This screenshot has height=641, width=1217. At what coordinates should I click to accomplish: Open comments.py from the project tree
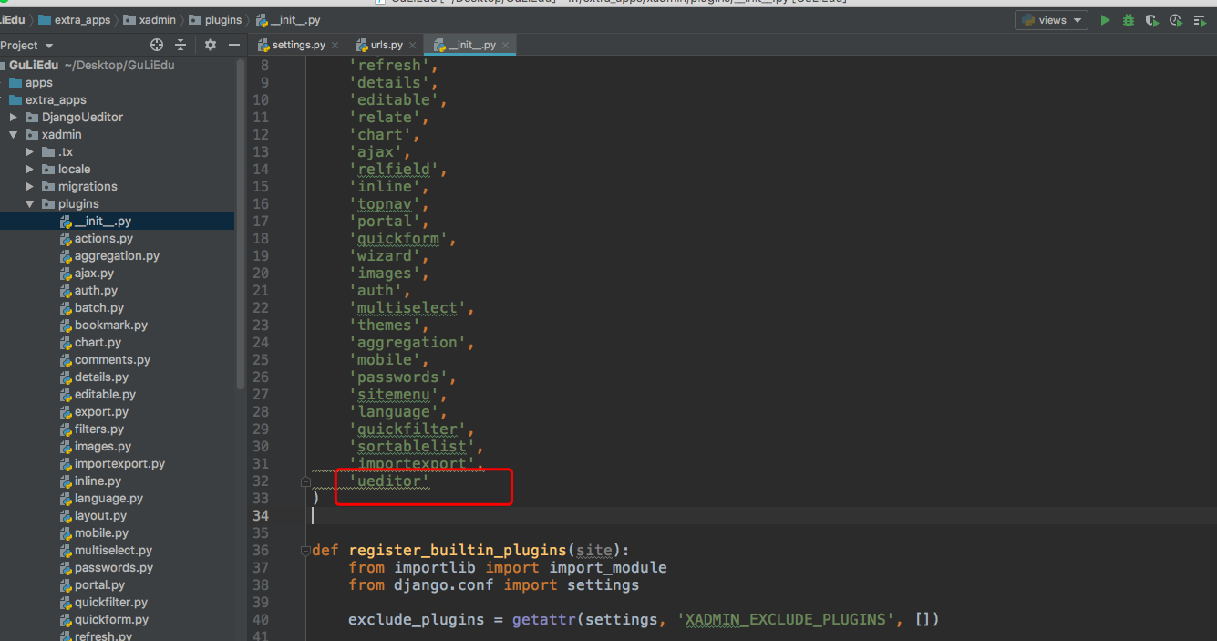(x=112, y=359)
